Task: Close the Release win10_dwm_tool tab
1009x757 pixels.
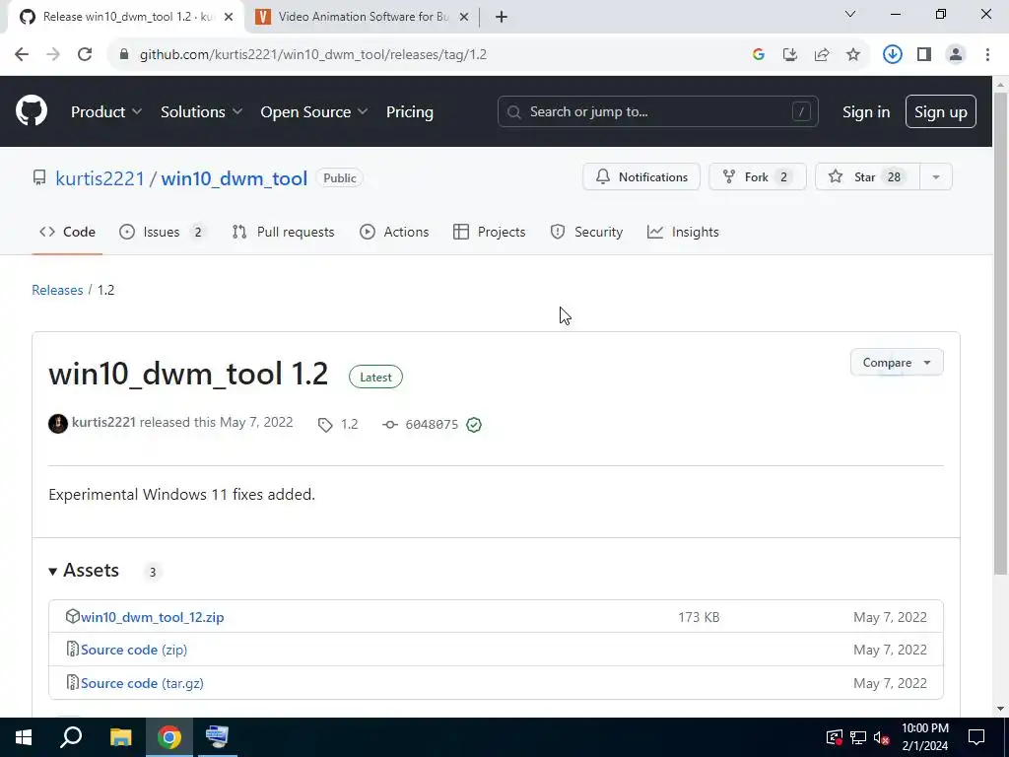Action: point(229,17)
